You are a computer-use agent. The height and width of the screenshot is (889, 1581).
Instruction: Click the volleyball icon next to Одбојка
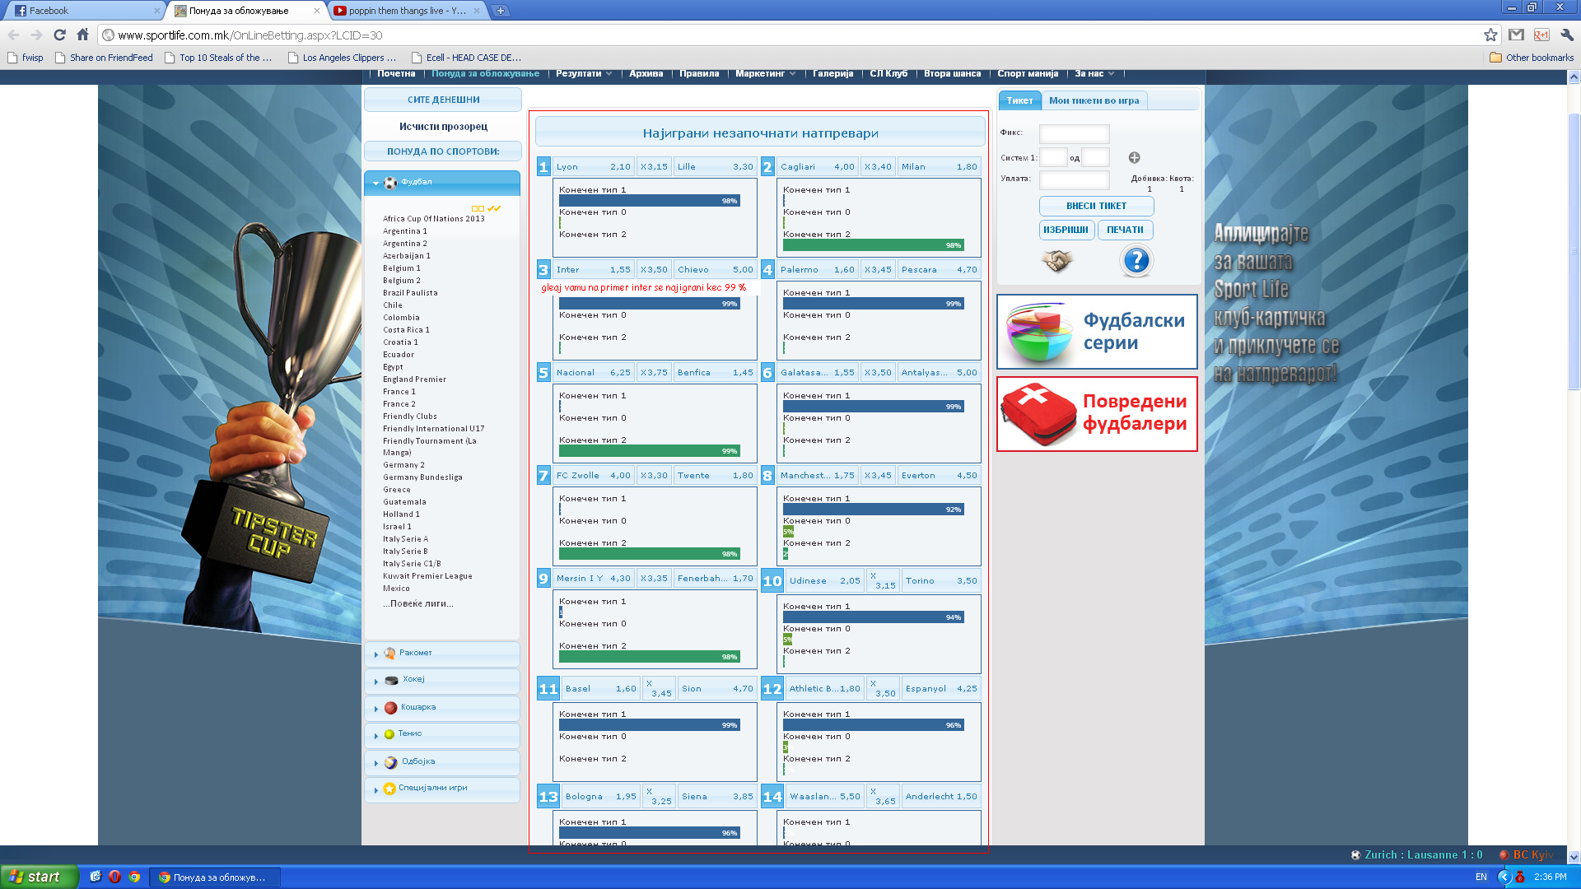pos(391,762)
